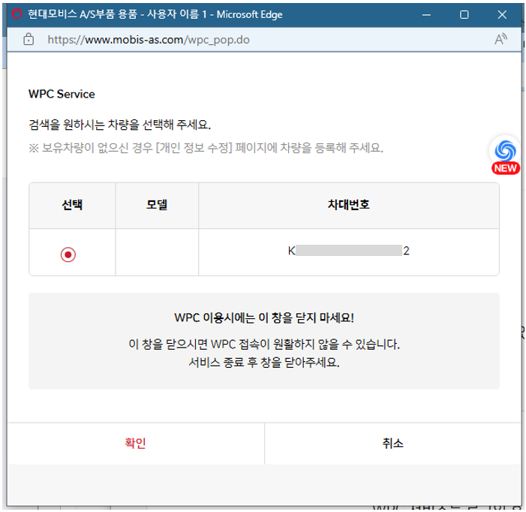This screenshot has width=526, height=512.
Task: Minimize the Microsoft Edge popup window
Action: (x=426, y=15)
